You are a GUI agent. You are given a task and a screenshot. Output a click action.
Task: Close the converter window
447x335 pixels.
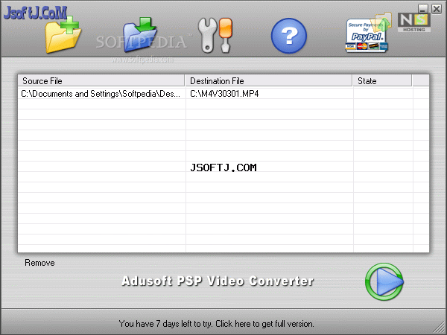[437, 9]
